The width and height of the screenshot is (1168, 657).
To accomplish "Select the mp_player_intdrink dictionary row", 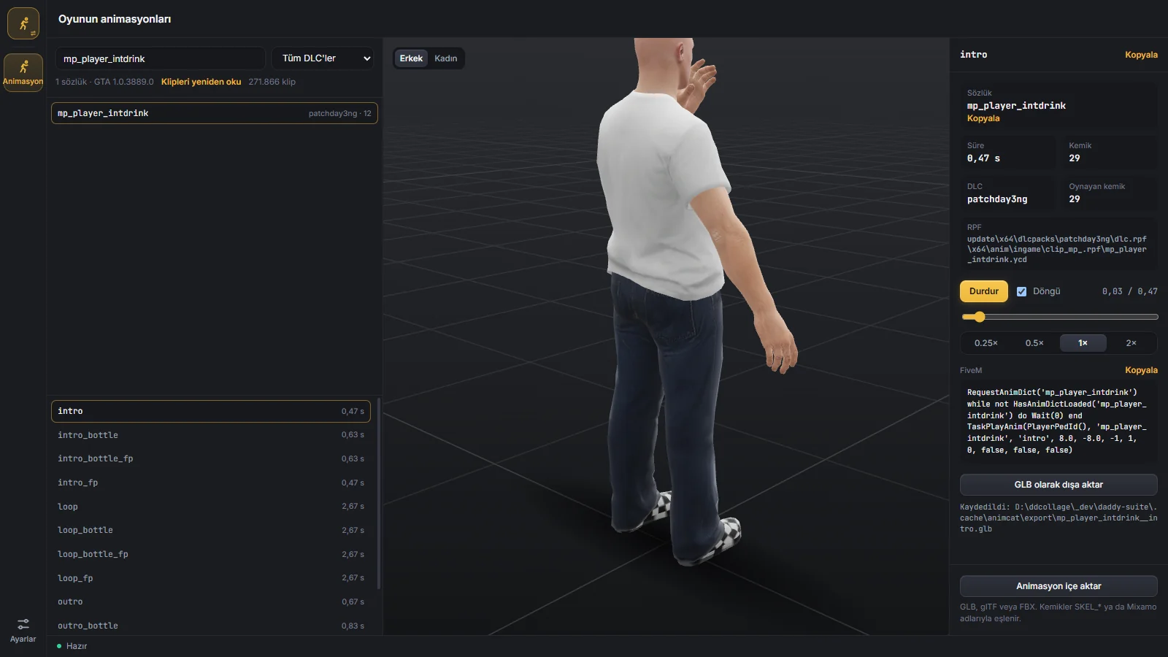I will pyautogui.click(x=215, y=113).
